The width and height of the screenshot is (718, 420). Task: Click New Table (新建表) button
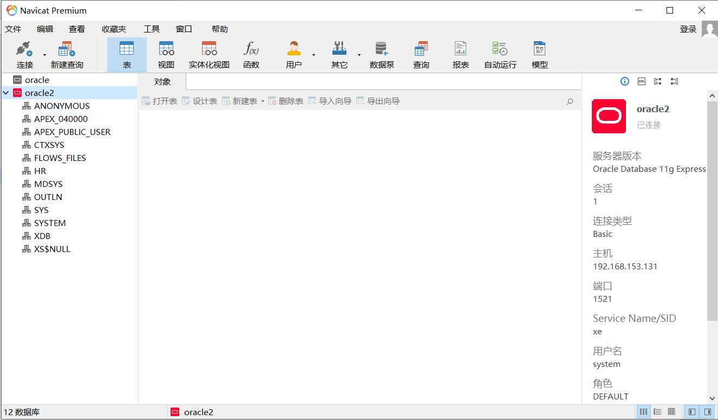pos(239,101)
